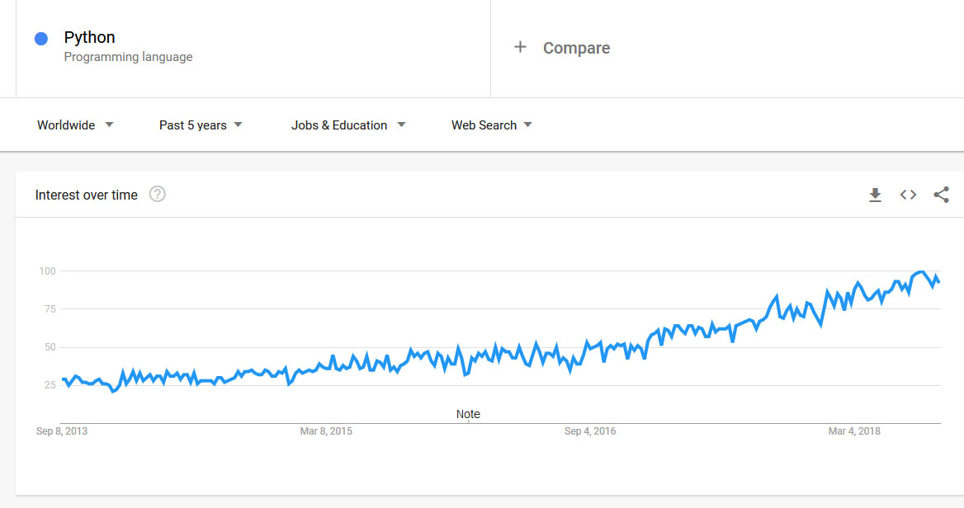Click the 100 value axis label
964x508 pixels.
(x=46, y=271)
